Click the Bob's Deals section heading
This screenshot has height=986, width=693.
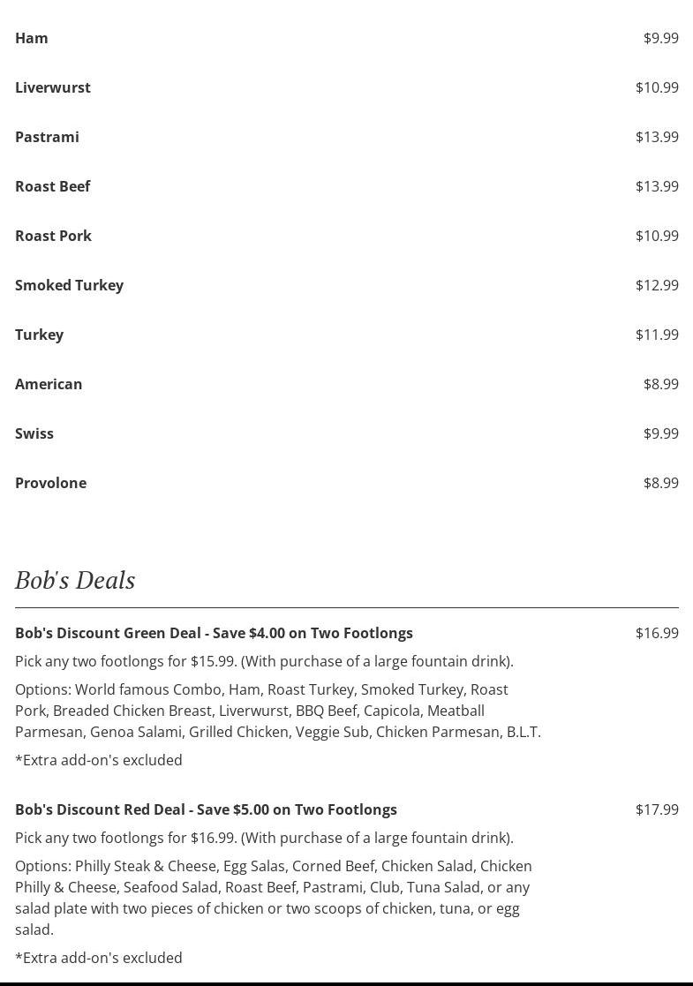tap(75, 580)
